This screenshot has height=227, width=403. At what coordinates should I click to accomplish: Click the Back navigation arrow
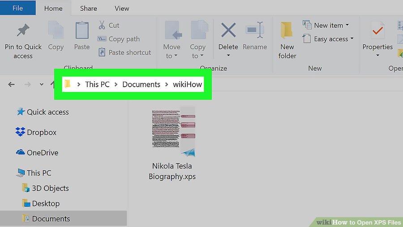[x=11, y=84]
